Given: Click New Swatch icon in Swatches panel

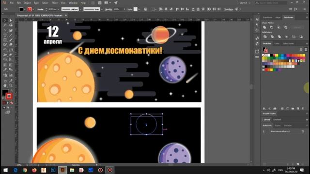Looking at the screenshot, I should tap(298, 108).
